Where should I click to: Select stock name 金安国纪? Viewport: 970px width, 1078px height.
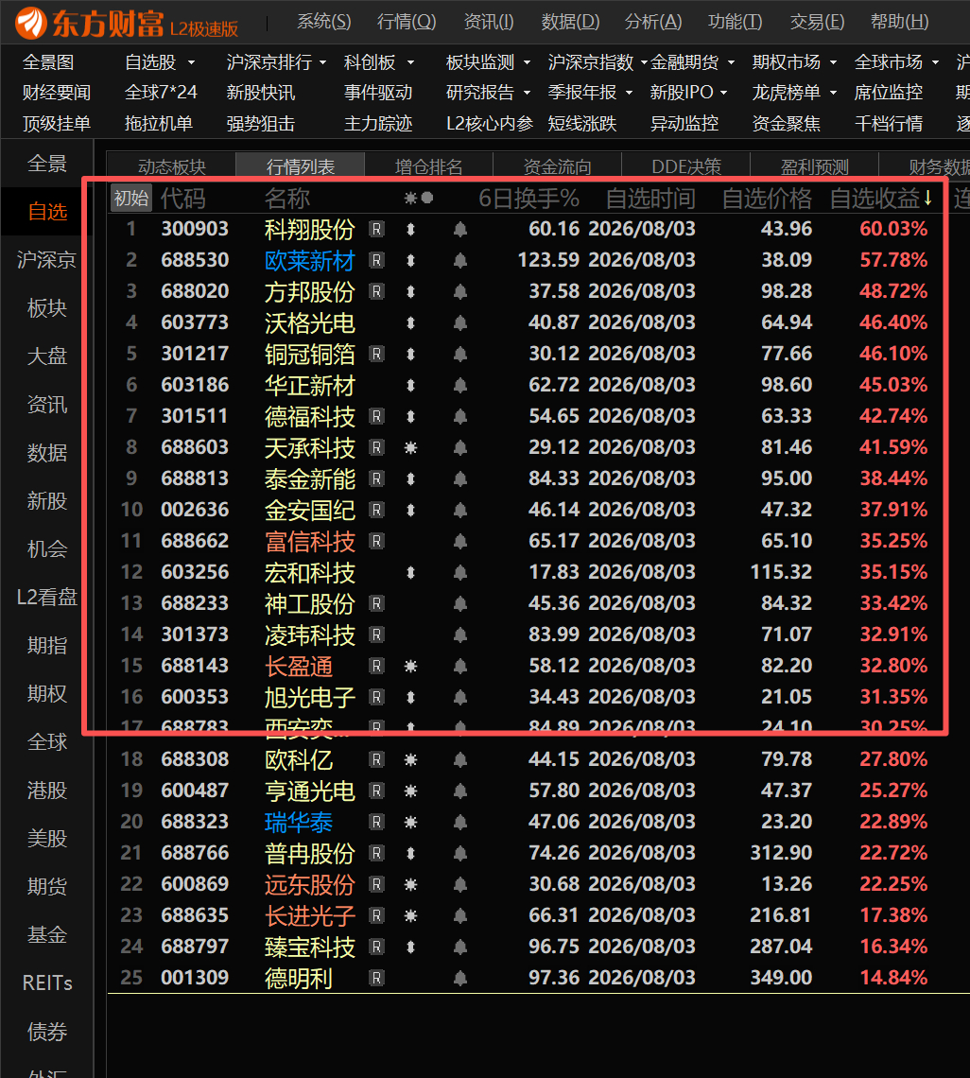click(309, 510)
